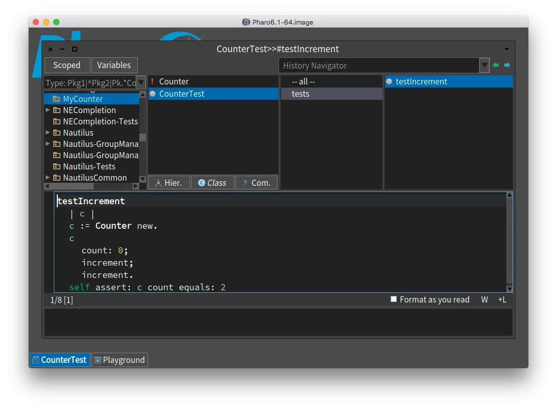Toggle the +L line numbers indicator
The height and width of the screenshot is (409, 557).
[x=502, y=299]
